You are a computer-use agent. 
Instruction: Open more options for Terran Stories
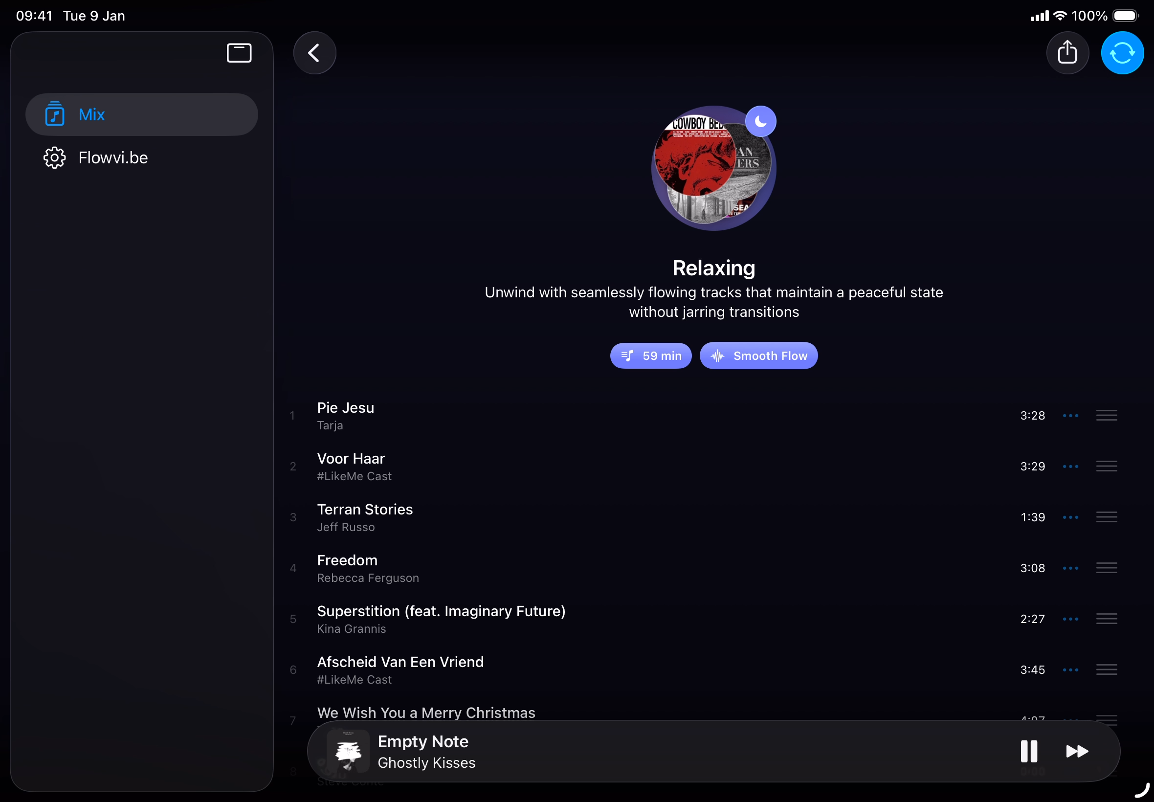1070,517
